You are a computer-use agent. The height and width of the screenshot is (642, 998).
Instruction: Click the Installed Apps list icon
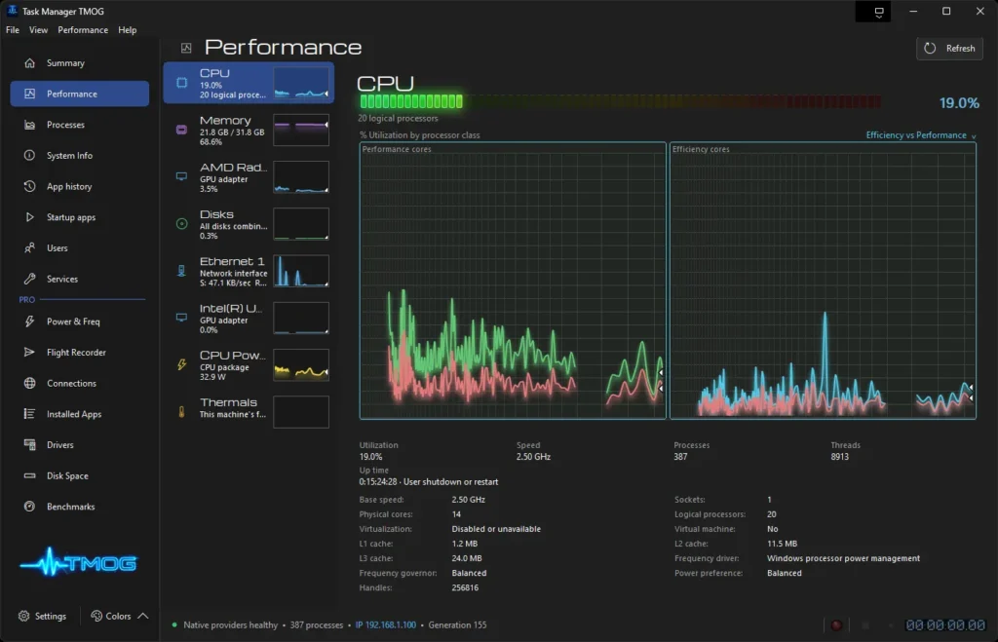(x=29, y=414)
